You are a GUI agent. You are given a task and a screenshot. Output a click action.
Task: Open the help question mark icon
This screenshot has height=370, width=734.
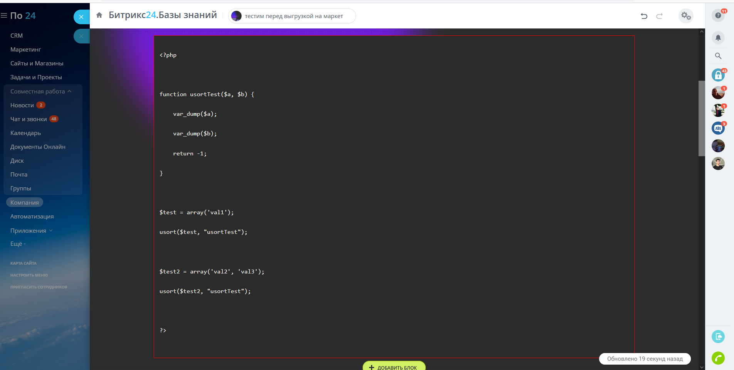pos(718,15)
